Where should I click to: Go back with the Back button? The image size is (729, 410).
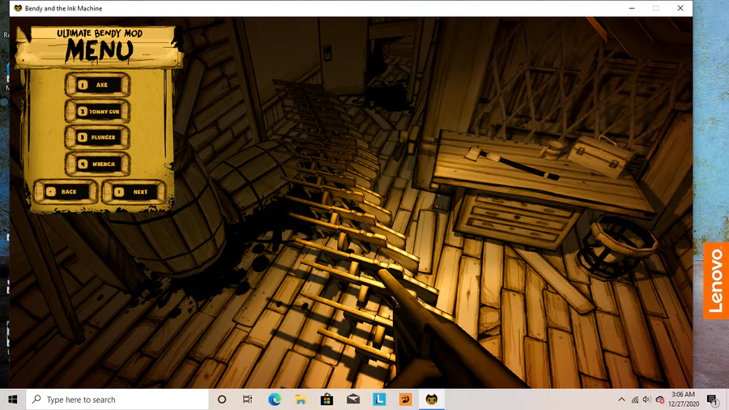66,191
